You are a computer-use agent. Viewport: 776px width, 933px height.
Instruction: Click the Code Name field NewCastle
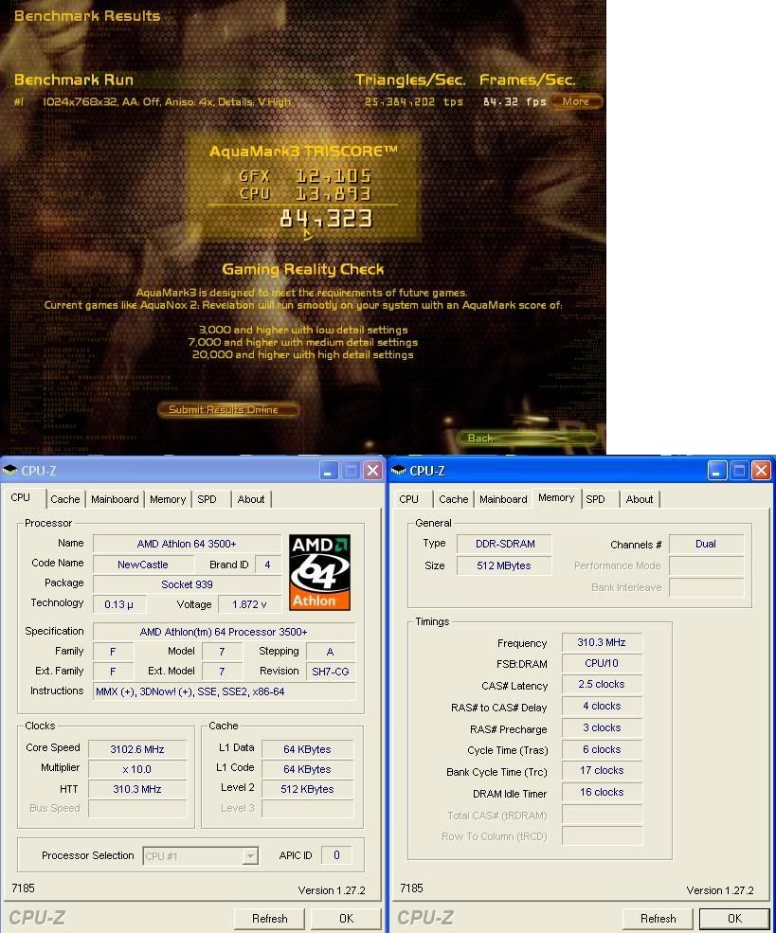tap(143, 565)
